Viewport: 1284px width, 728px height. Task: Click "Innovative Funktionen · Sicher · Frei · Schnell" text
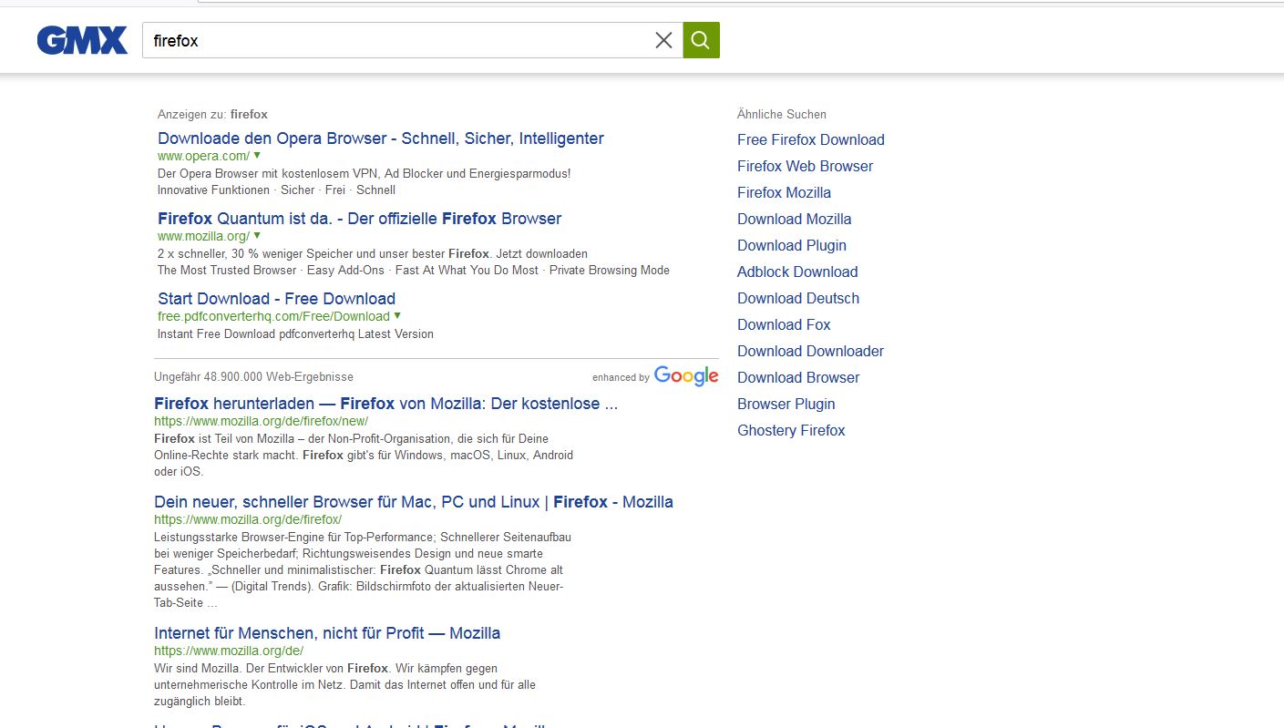tap(276, 190)
